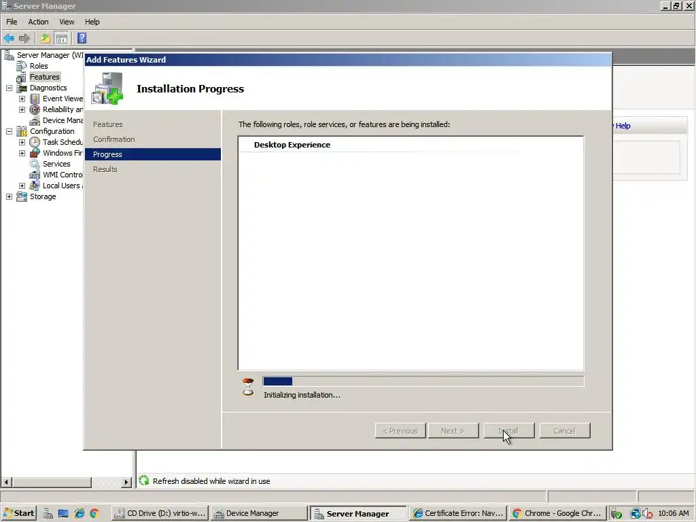Click the installation progress bar

click(423, 381)
